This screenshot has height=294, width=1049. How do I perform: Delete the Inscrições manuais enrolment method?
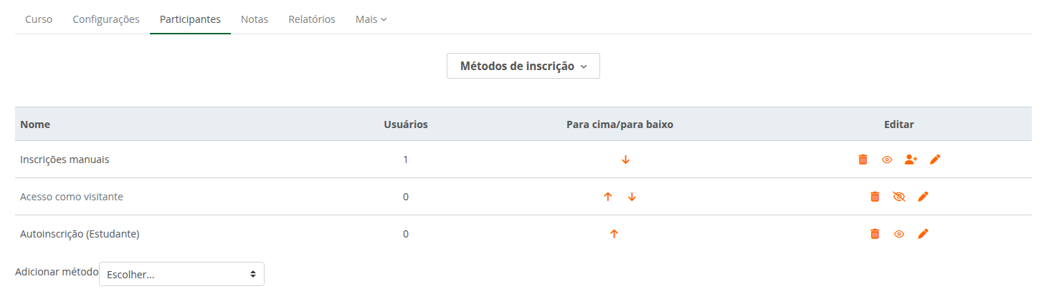coord(863,160)
